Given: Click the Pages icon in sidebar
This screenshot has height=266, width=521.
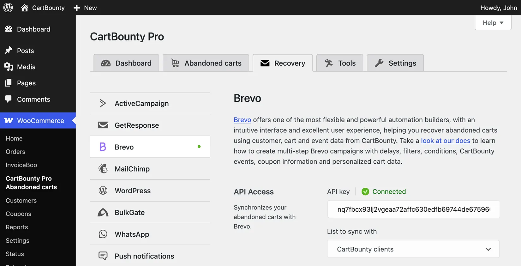Looking at the screenshot, I should pos(9,83).
